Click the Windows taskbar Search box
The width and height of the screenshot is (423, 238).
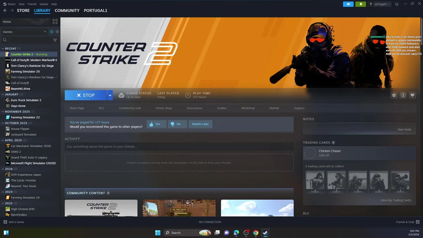[187, 233]
